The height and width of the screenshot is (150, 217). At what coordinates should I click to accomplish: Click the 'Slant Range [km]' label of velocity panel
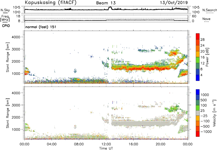tap(8, 113)
